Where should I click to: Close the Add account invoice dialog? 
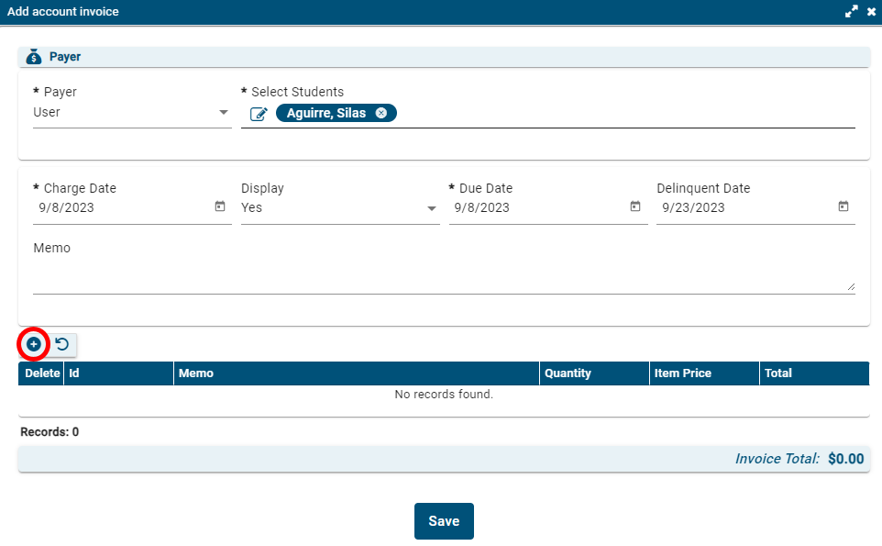871,12
